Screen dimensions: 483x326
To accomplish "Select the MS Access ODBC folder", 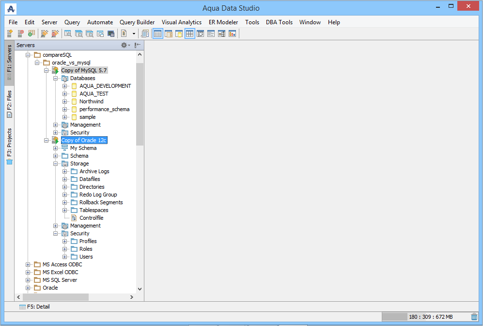I will click(62, 264).
